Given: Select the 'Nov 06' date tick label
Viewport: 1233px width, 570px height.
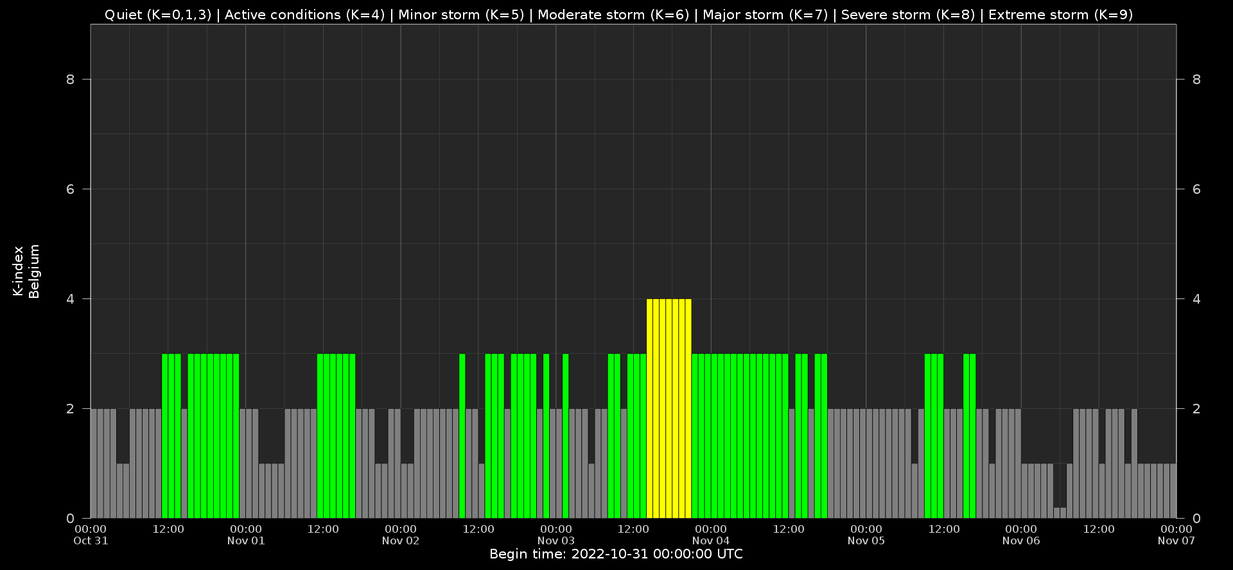Looking at the screenshot, I should tap(1021, 540).
